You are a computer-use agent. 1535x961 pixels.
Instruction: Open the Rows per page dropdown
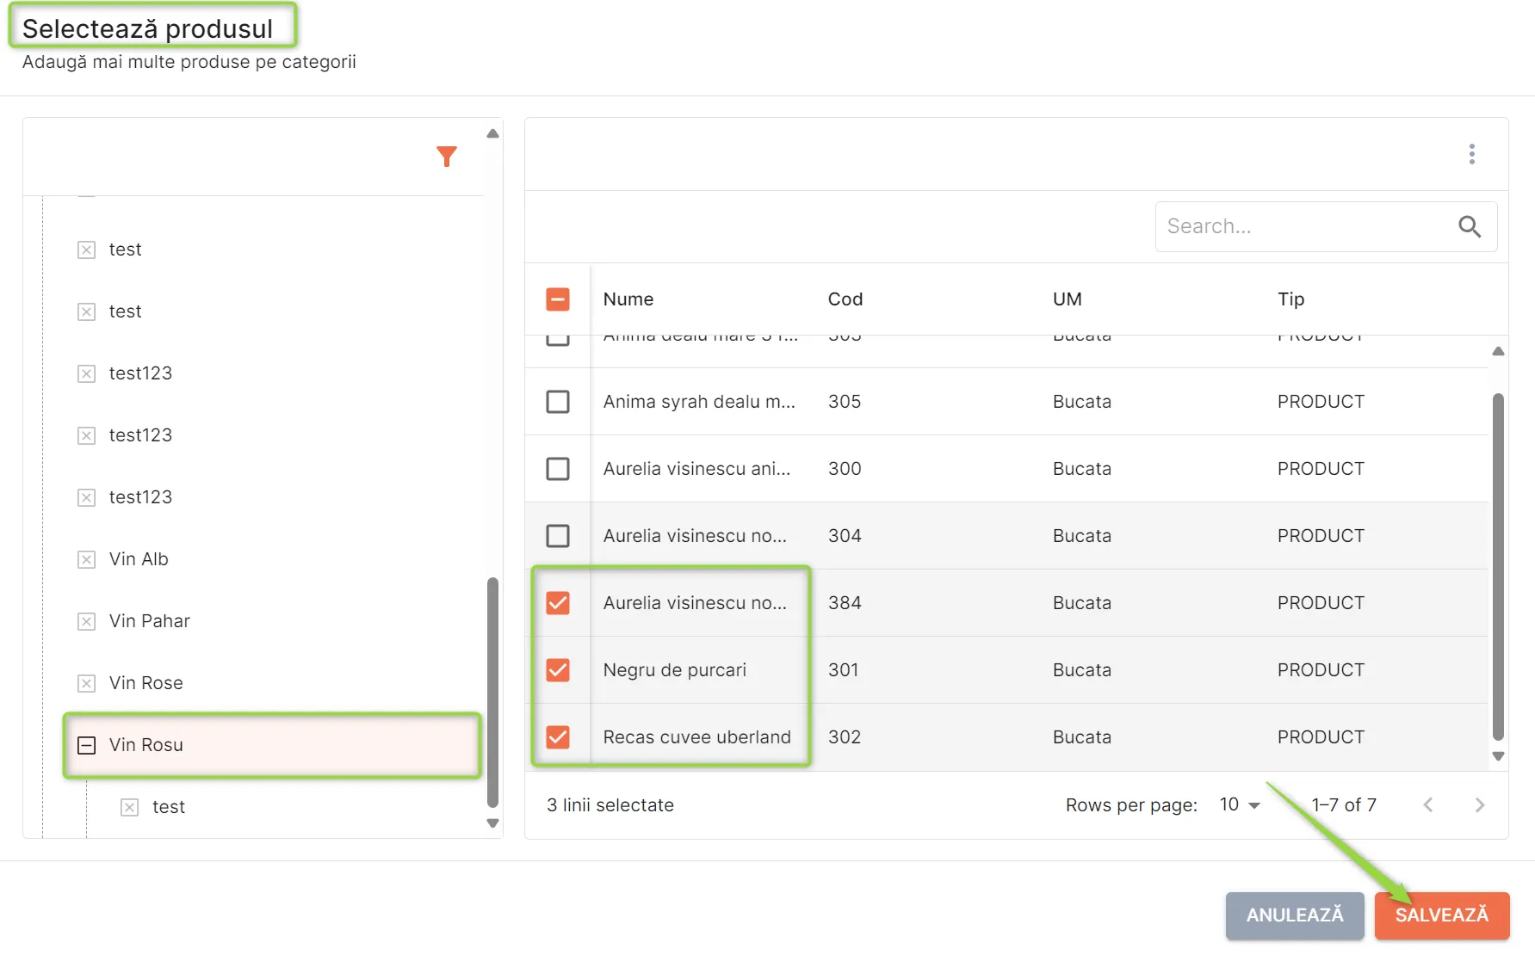point(1240,805)
